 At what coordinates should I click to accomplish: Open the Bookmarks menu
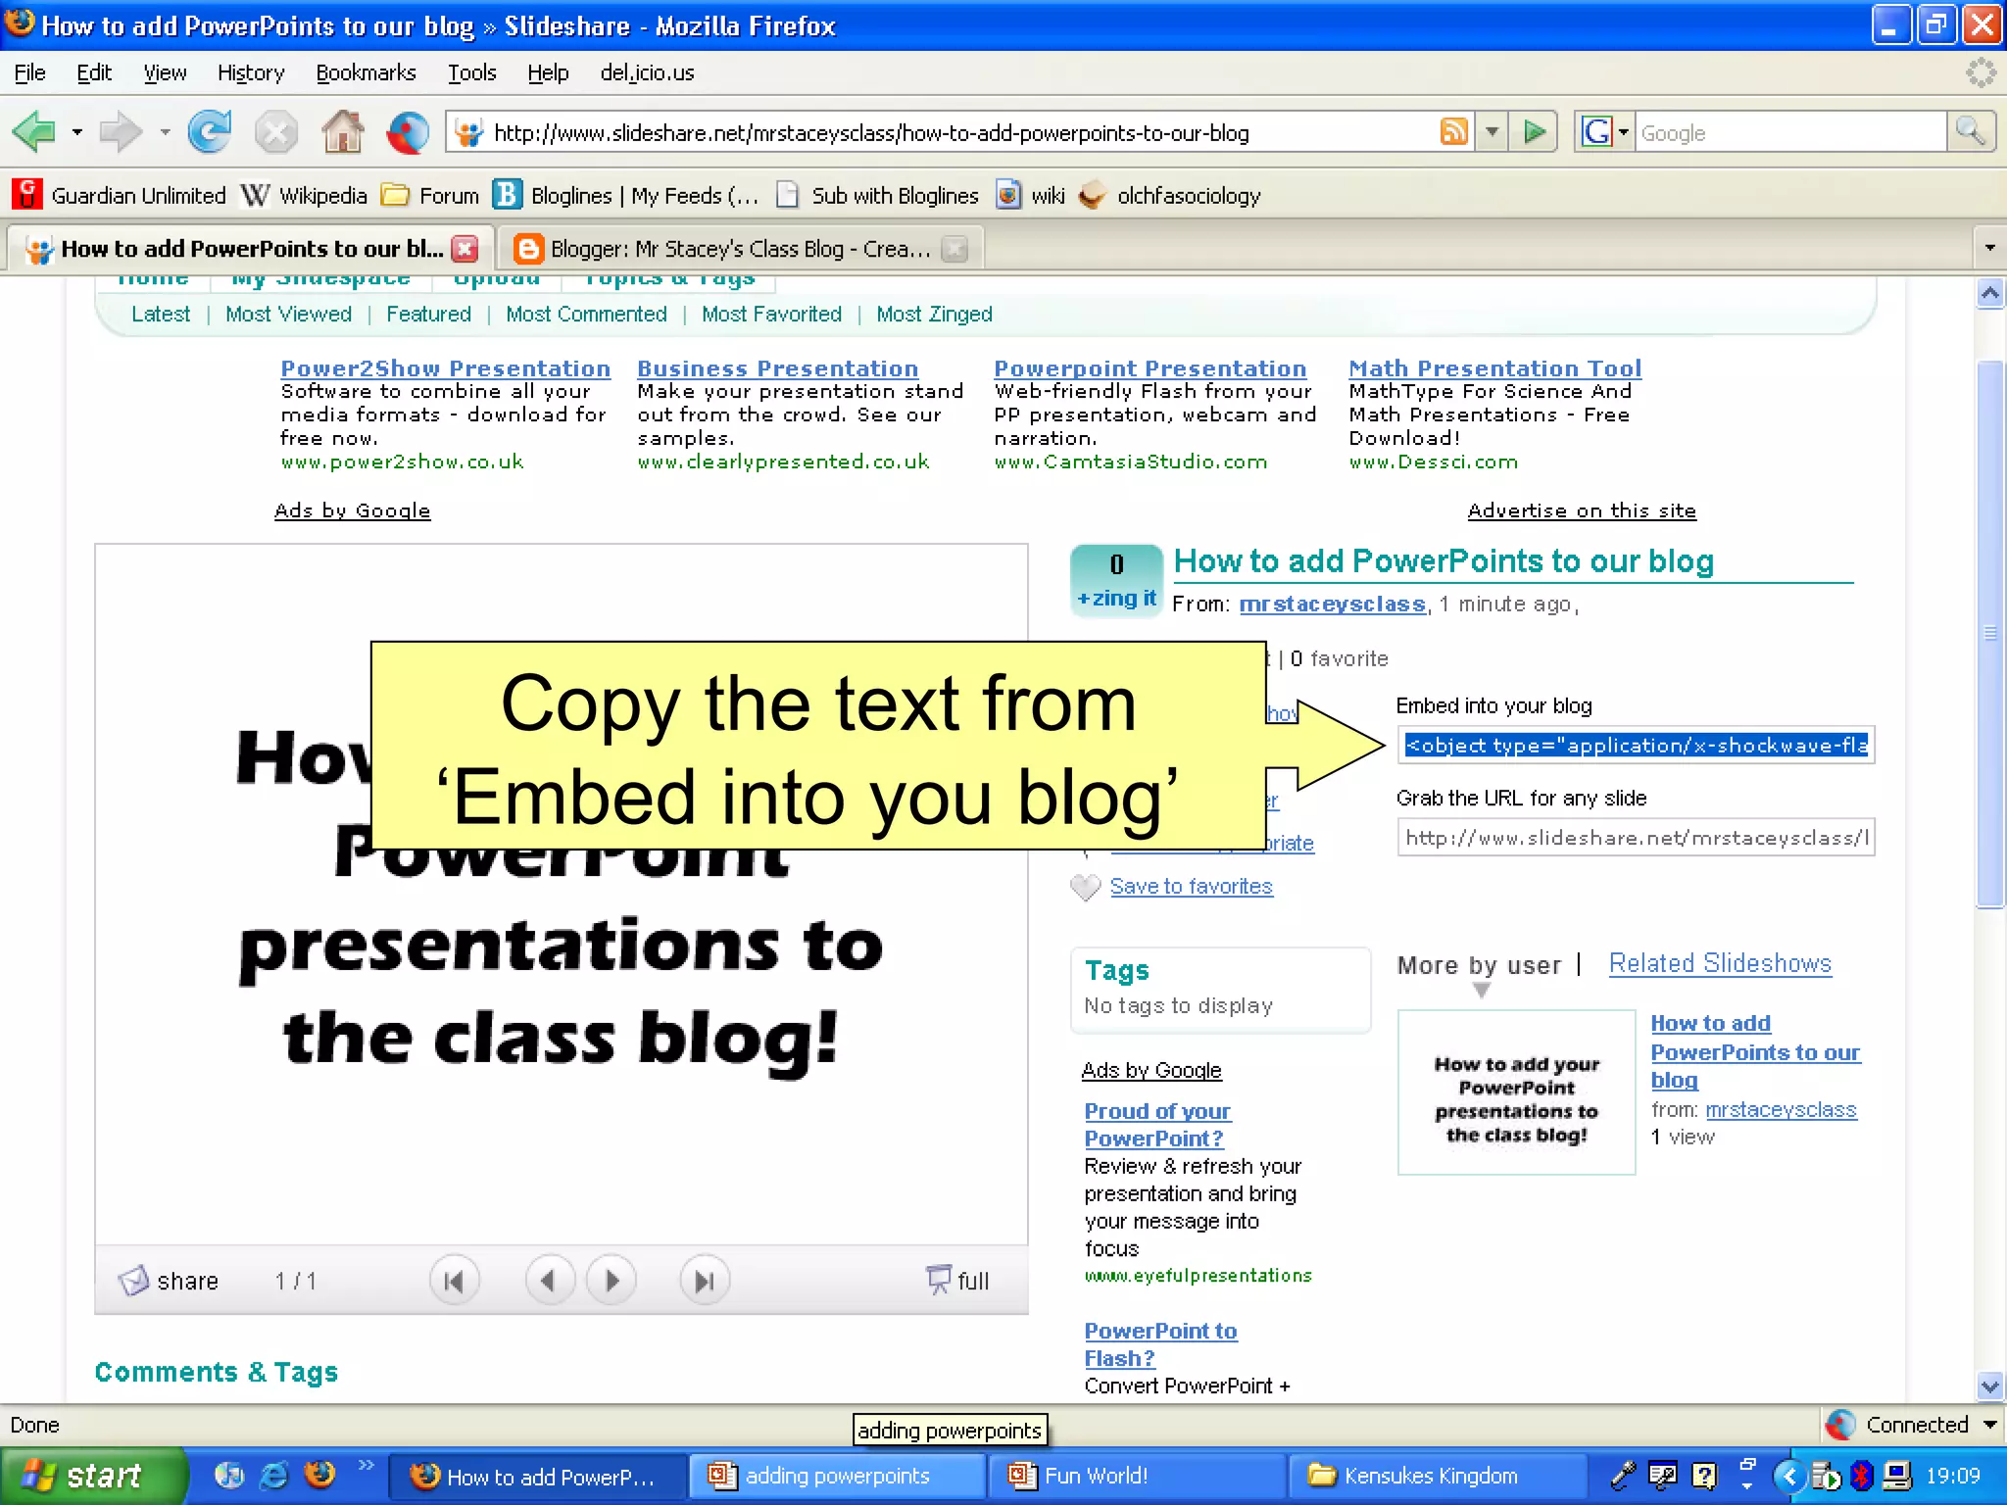click(x=366, y=73)
